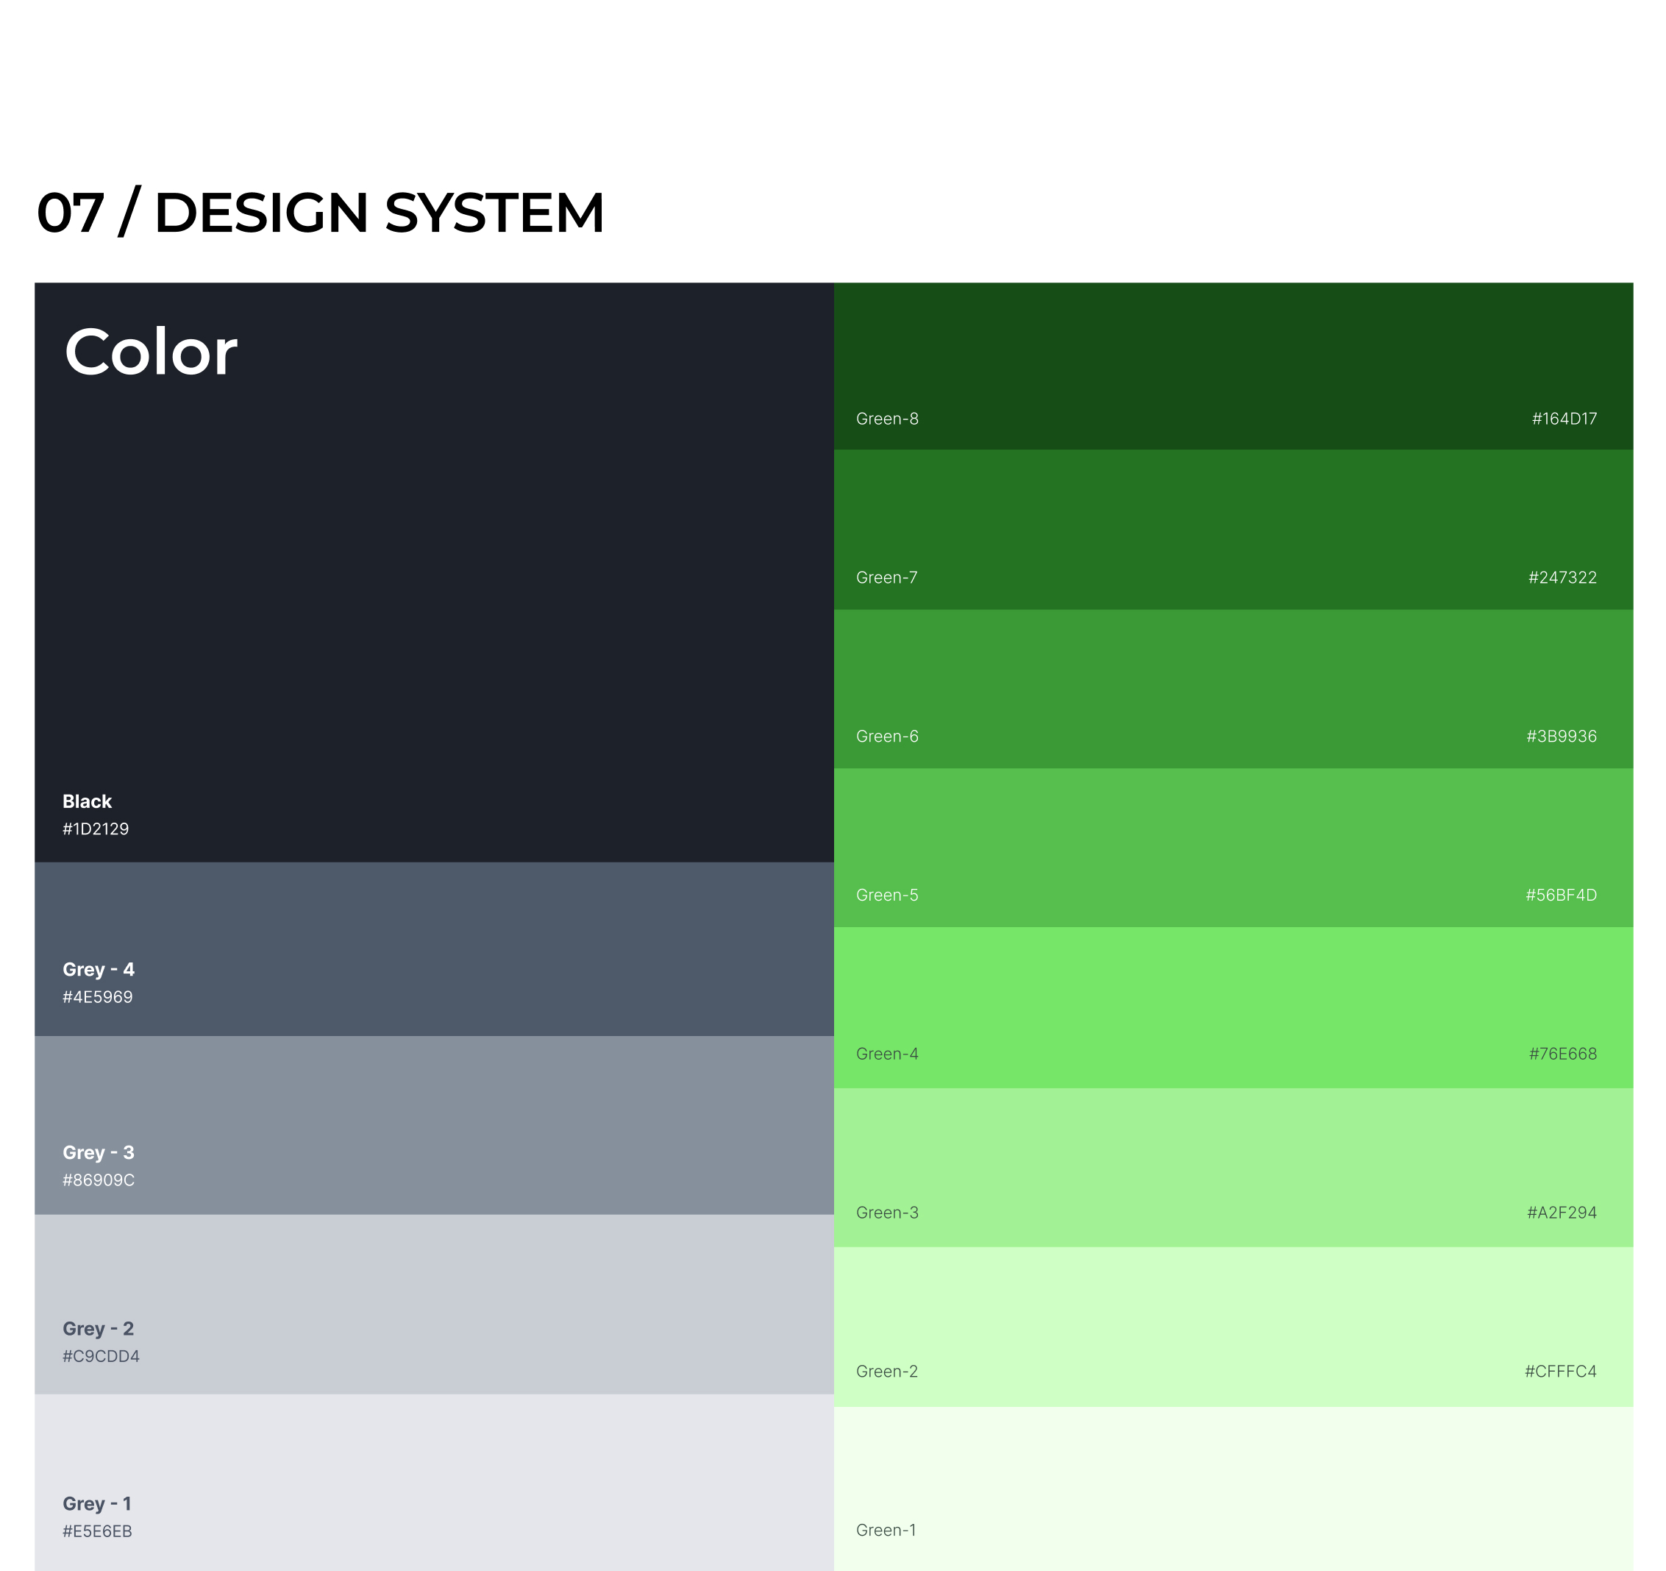The image size is (1666, 1571).
Task: Click the hex code #56BF4D
Action: click(1562, 896)
